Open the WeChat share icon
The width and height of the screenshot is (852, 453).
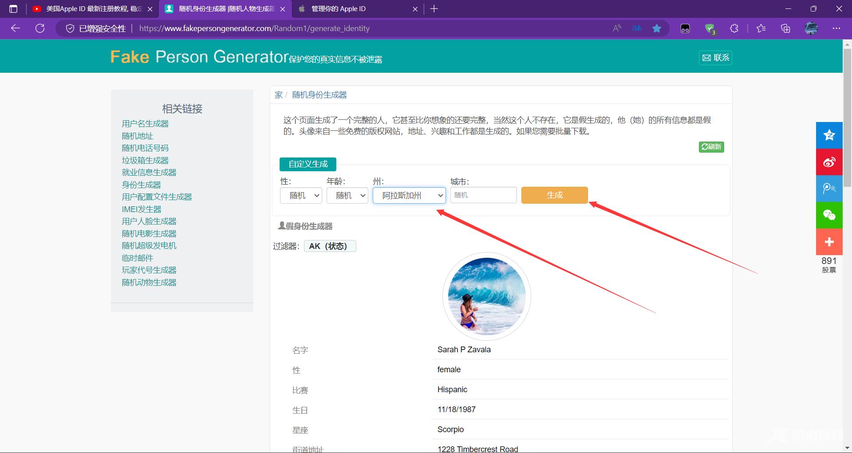(x=829, y=215)
